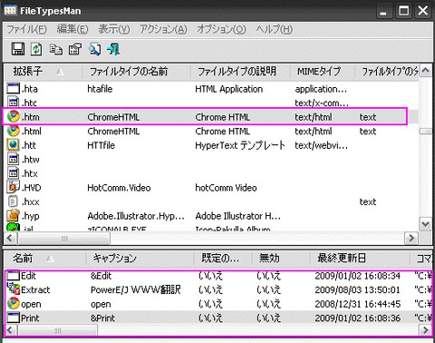This screenshot has height=343, width=435.
Task: Click the actions list's scroll right arrow
Action: pyautogui.click(x=425, y=330)
